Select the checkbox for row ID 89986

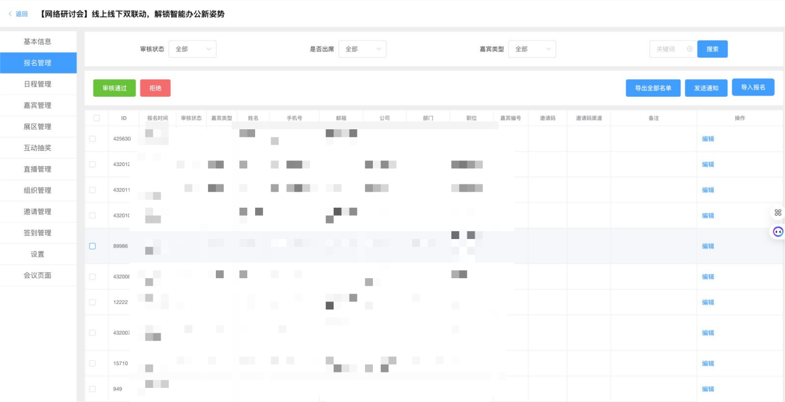(x=93, y=246)
